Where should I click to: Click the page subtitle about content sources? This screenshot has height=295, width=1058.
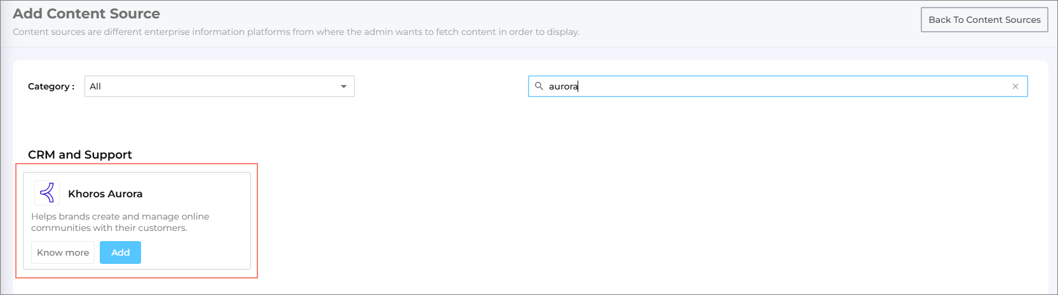[295, 32]
